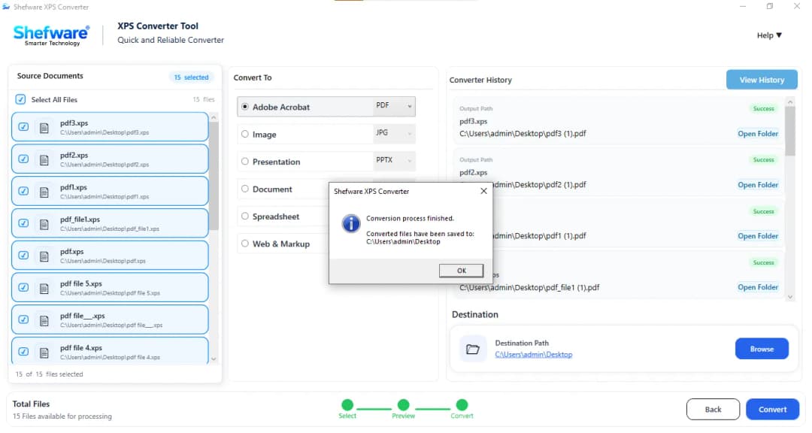Click '15 Files available for processing' text
Screen dimensions: 812x433
(x=62, y=416)
